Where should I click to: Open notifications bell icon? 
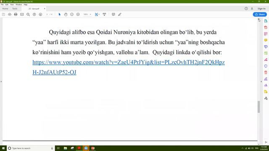click(252, 8)
